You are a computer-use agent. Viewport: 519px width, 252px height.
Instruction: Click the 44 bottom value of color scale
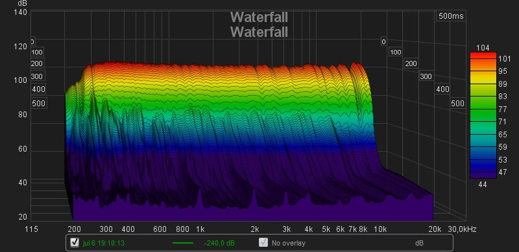[483, 185]
